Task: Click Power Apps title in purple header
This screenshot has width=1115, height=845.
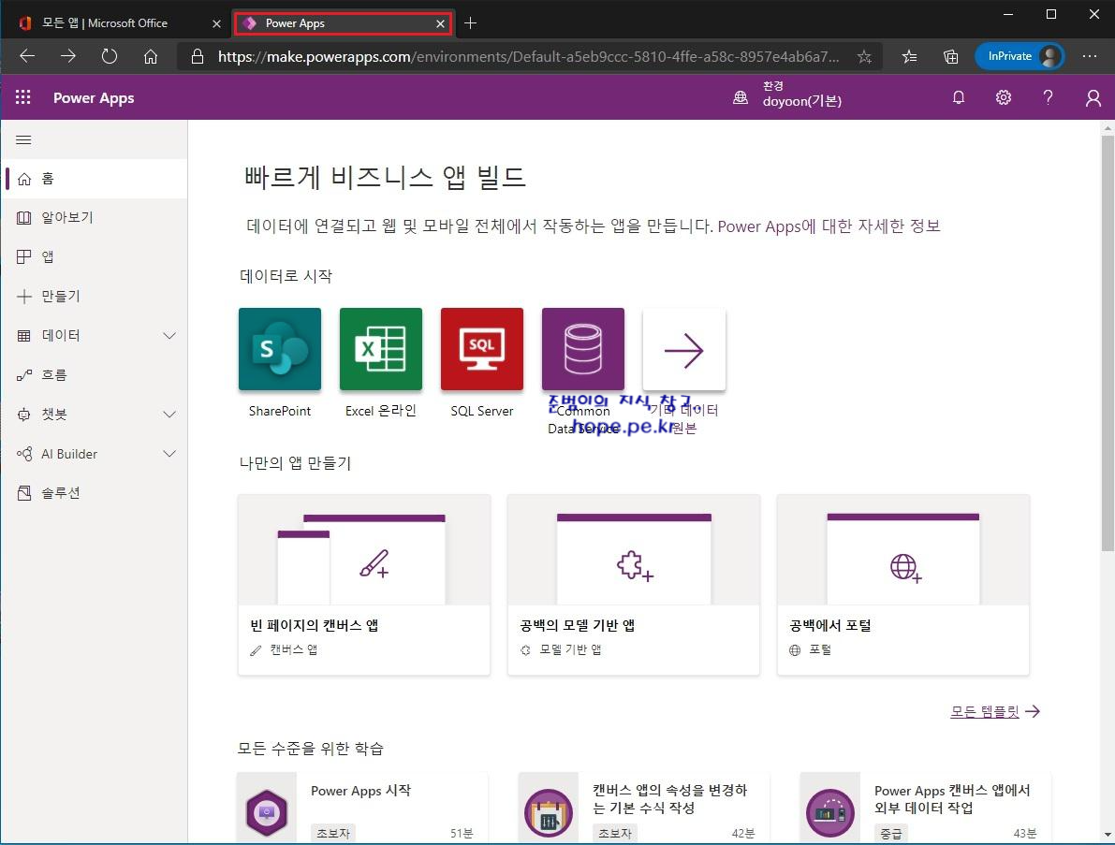Action: 94,98
